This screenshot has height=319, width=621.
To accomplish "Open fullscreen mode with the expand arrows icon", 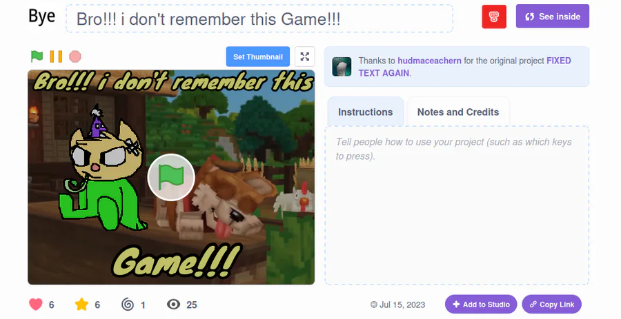I will point(304,56).
